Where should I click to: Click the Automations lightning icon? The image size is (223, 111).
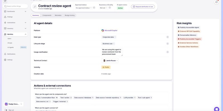coord(5,22)
